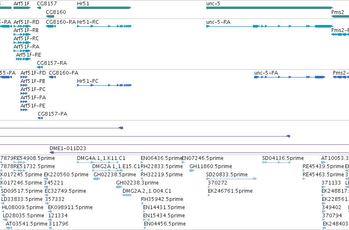The width and height of the screenshot is (349, 230).
Task: Select the CG8157-RA transcript label
Action: [52, 63]
